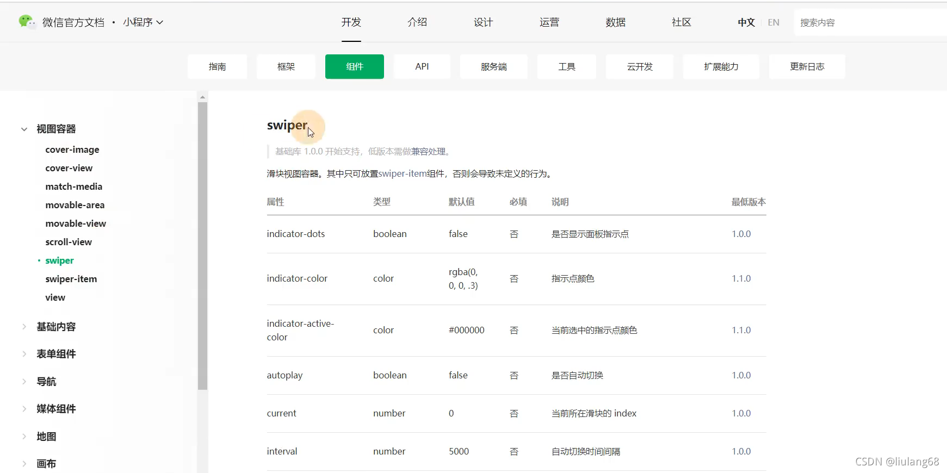This screenshot has height=473, width=947.
Task: Click the #000000 default value
Action: 466,330
